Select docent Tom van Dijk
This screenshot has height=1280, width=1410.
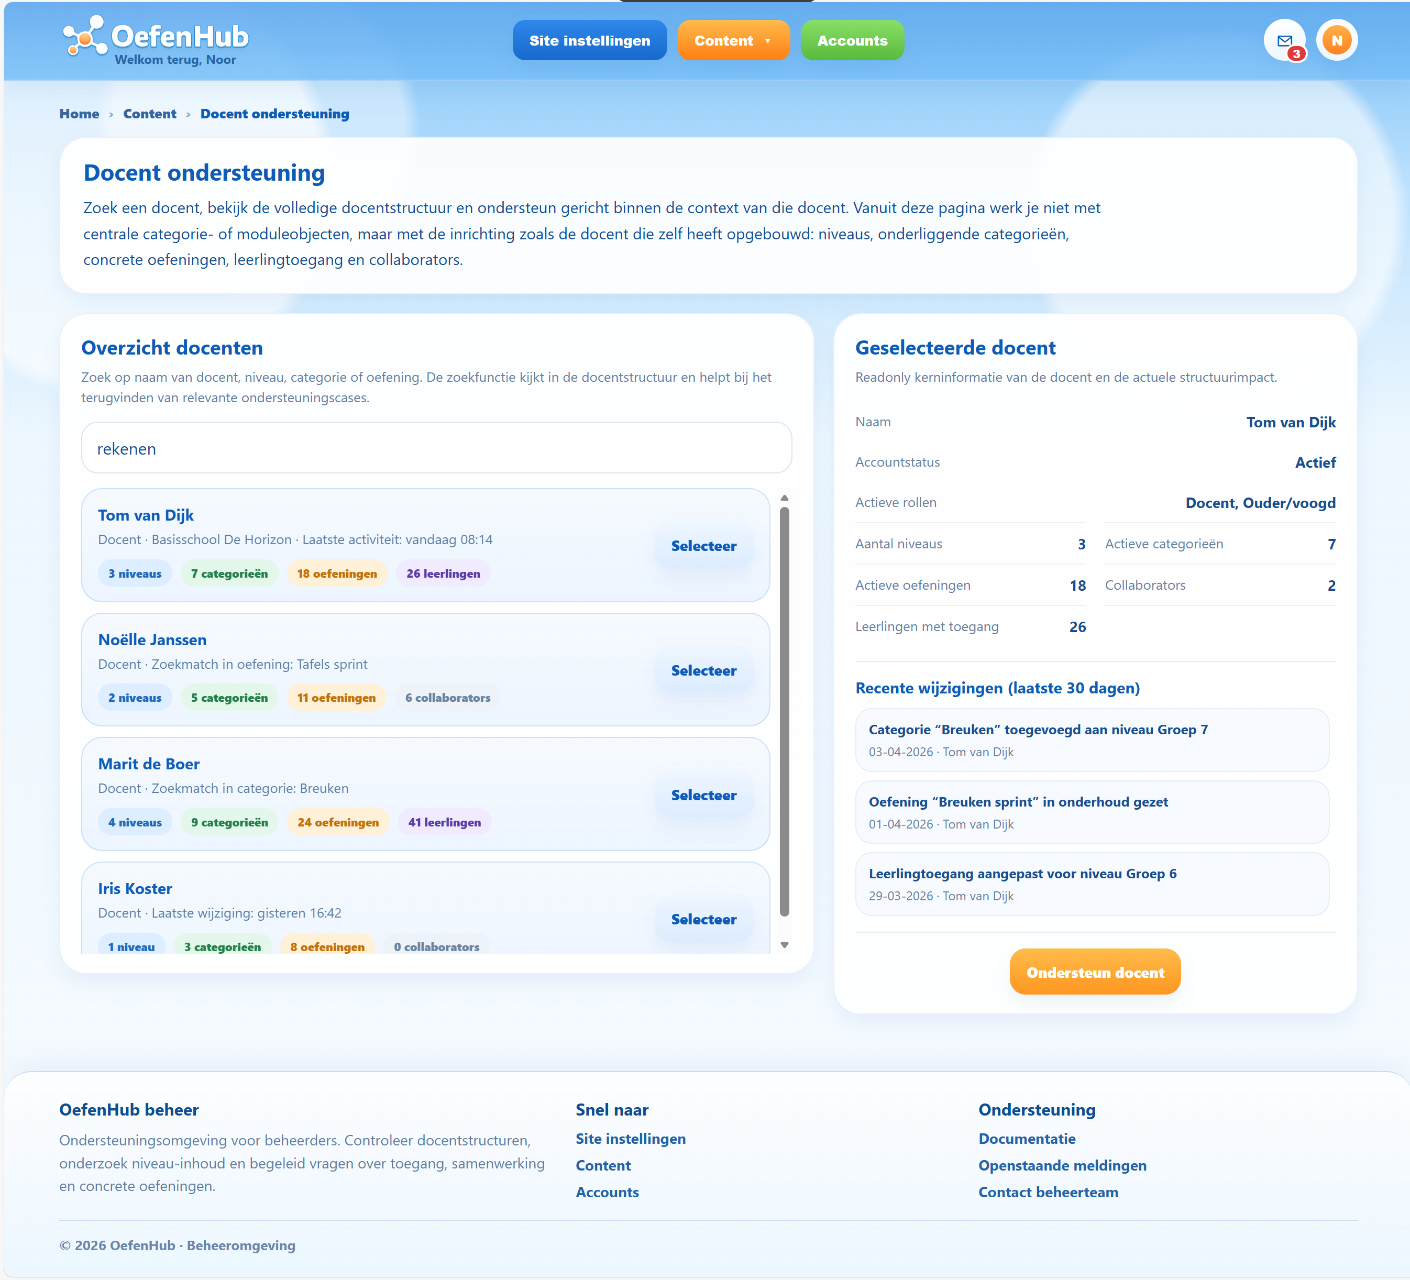pos(703,546)
